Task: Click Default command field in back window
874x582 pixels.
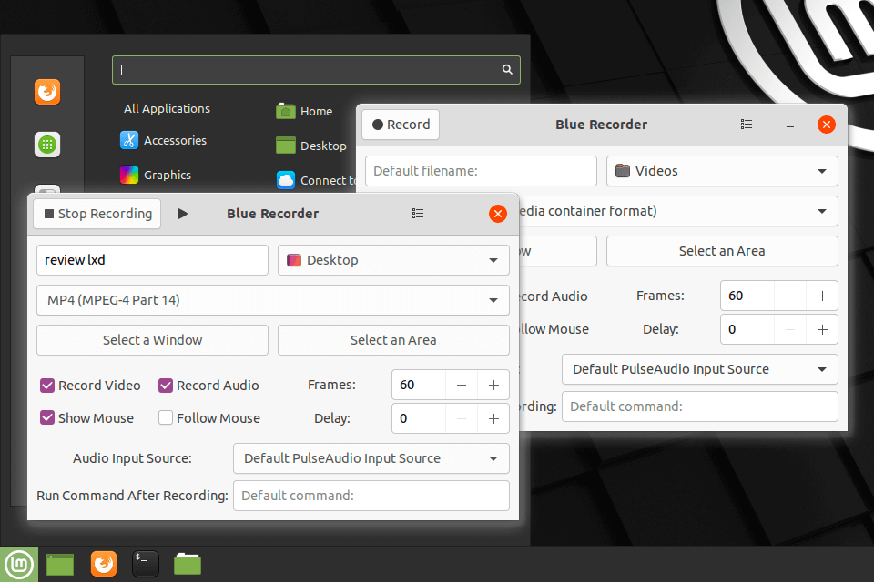Action: (699, 406)
